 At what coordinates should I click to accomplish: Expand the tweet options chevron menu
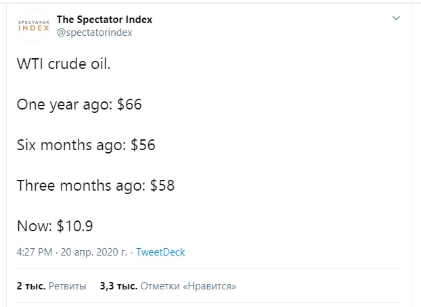tap(397, 18)
